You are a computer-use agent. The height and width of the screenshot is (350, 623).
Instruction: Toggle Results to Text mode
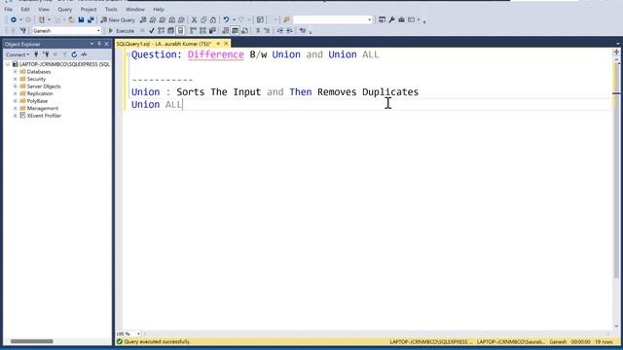tap(226, 30)
